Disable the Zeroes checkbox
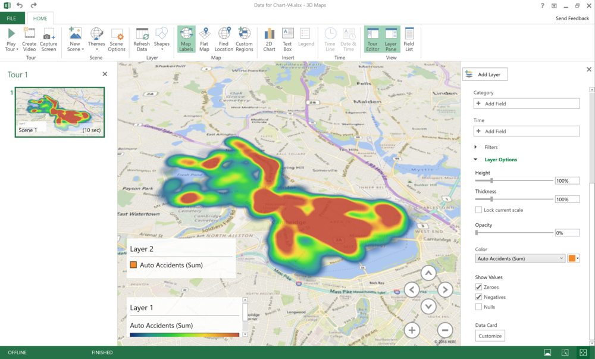 tap(478, 287)
